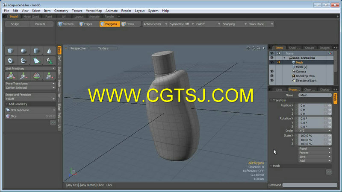Click the Camera item icon
The width and height of the screenshot is (342, 192).
(294, 71)
